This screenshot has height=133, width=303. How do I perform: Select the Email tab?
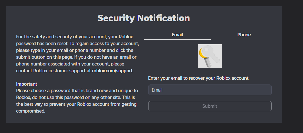pos(177,35)
